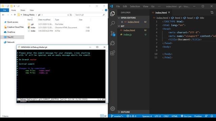Click the CRLF line ending indicator
This screenshot has height=121, width=216.
166,116
